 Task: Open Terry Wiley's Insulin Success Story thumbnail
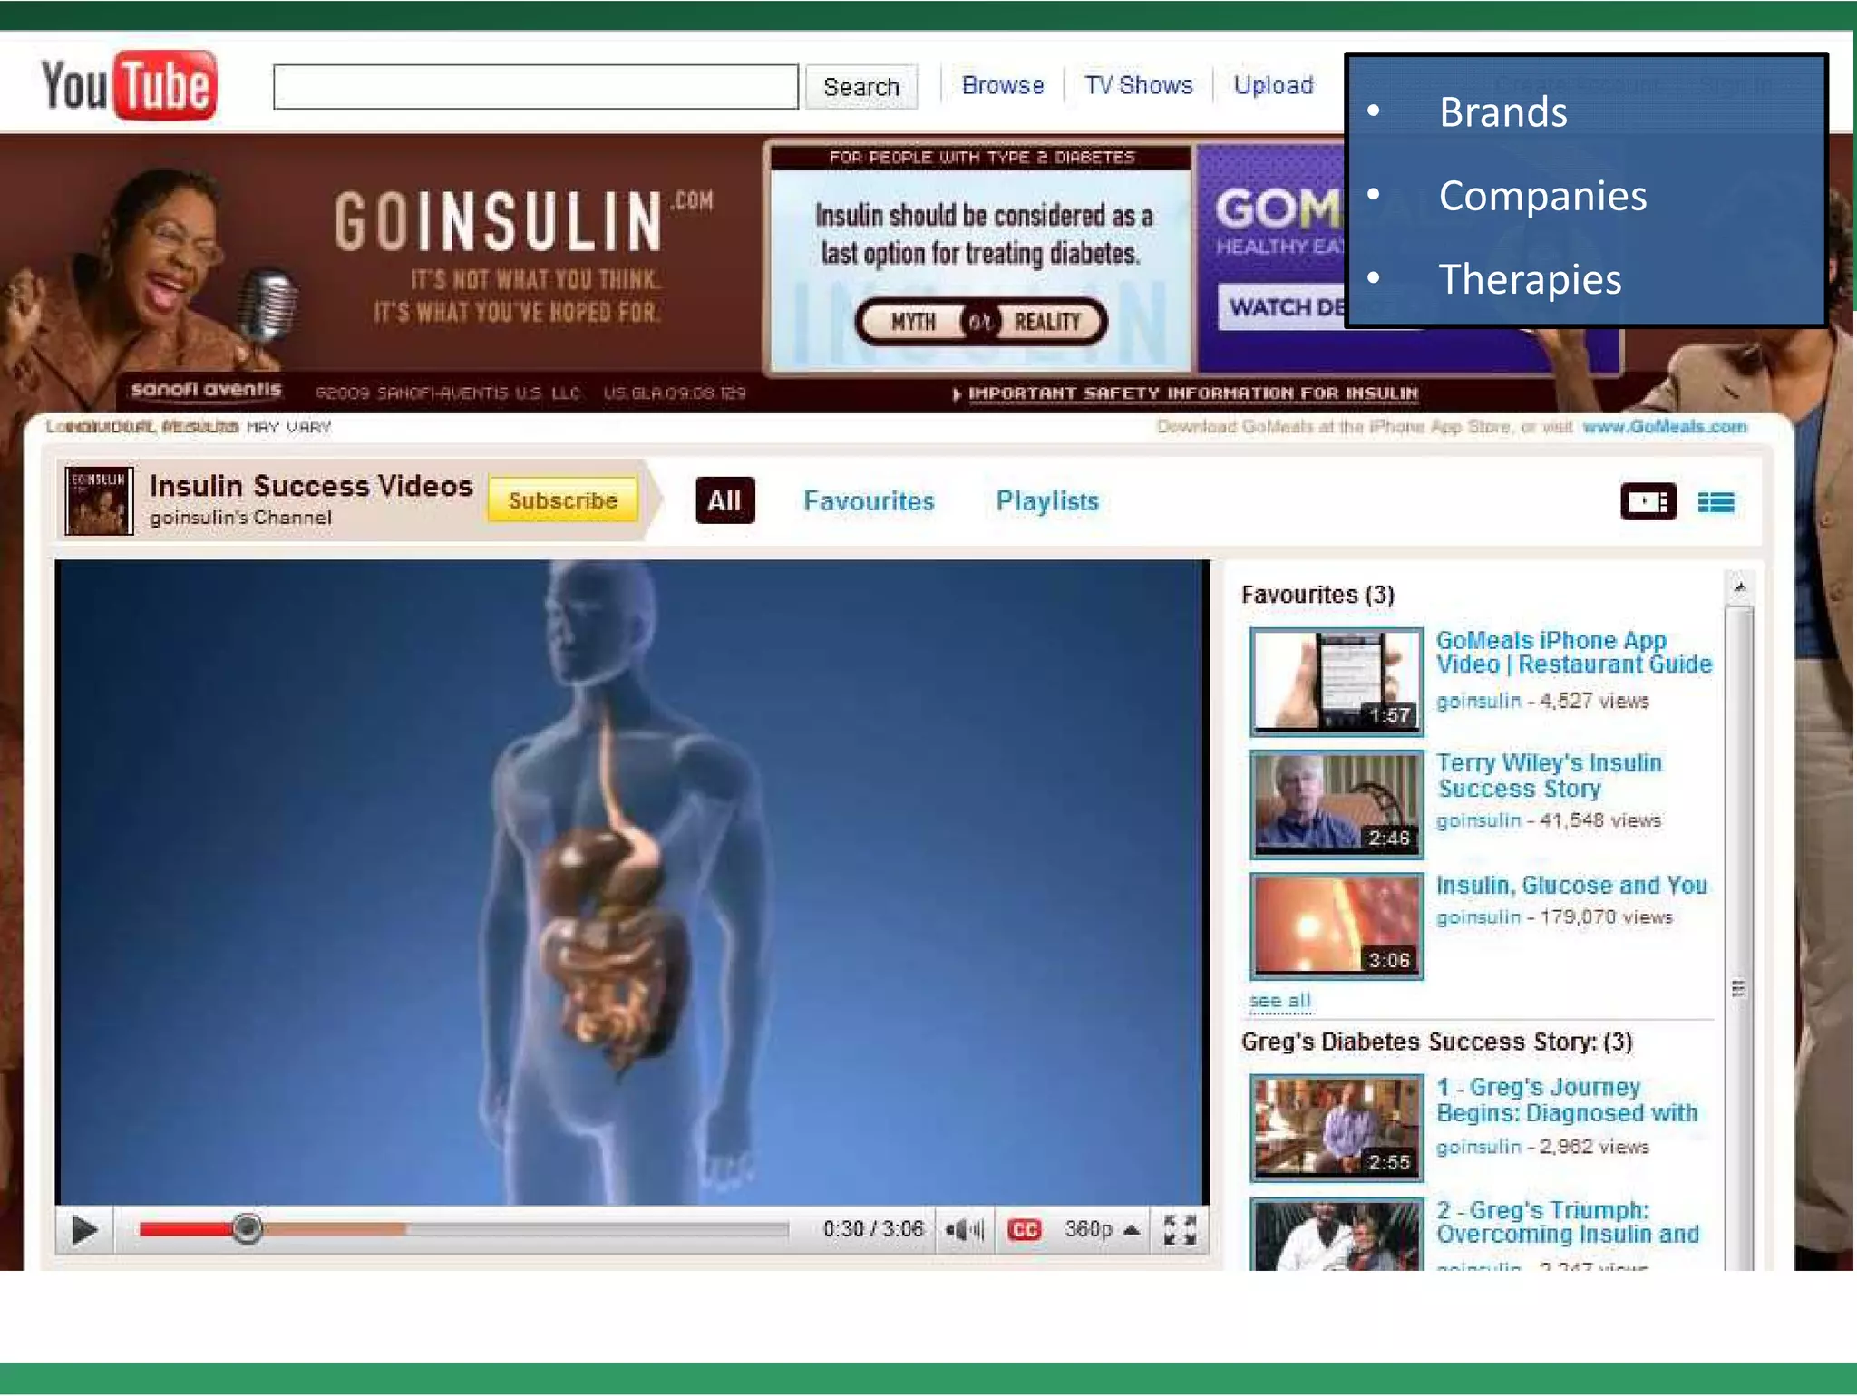coord(1337,804)
